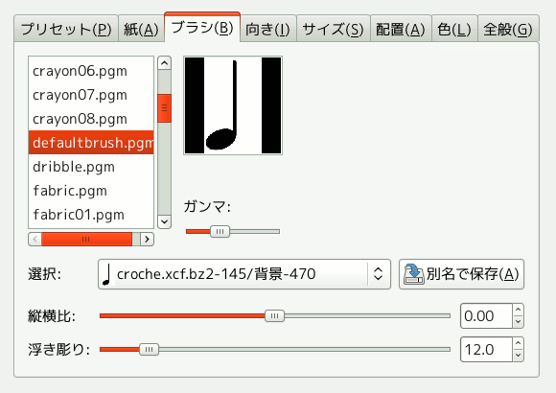Screen dimensions: 556x393
Task: Click the brush list scroll up arrow
Action: click(x=164, y=63)
